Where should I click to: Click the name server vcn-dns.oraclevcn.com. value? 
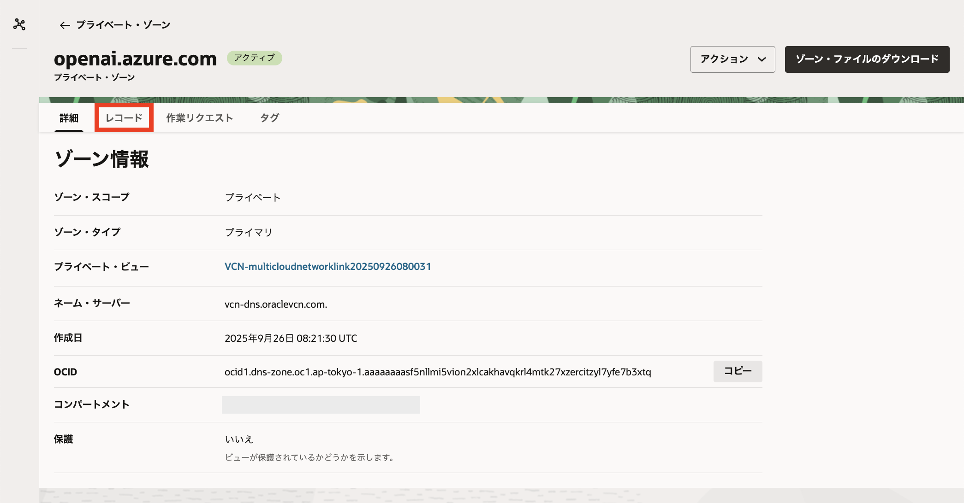275,304
